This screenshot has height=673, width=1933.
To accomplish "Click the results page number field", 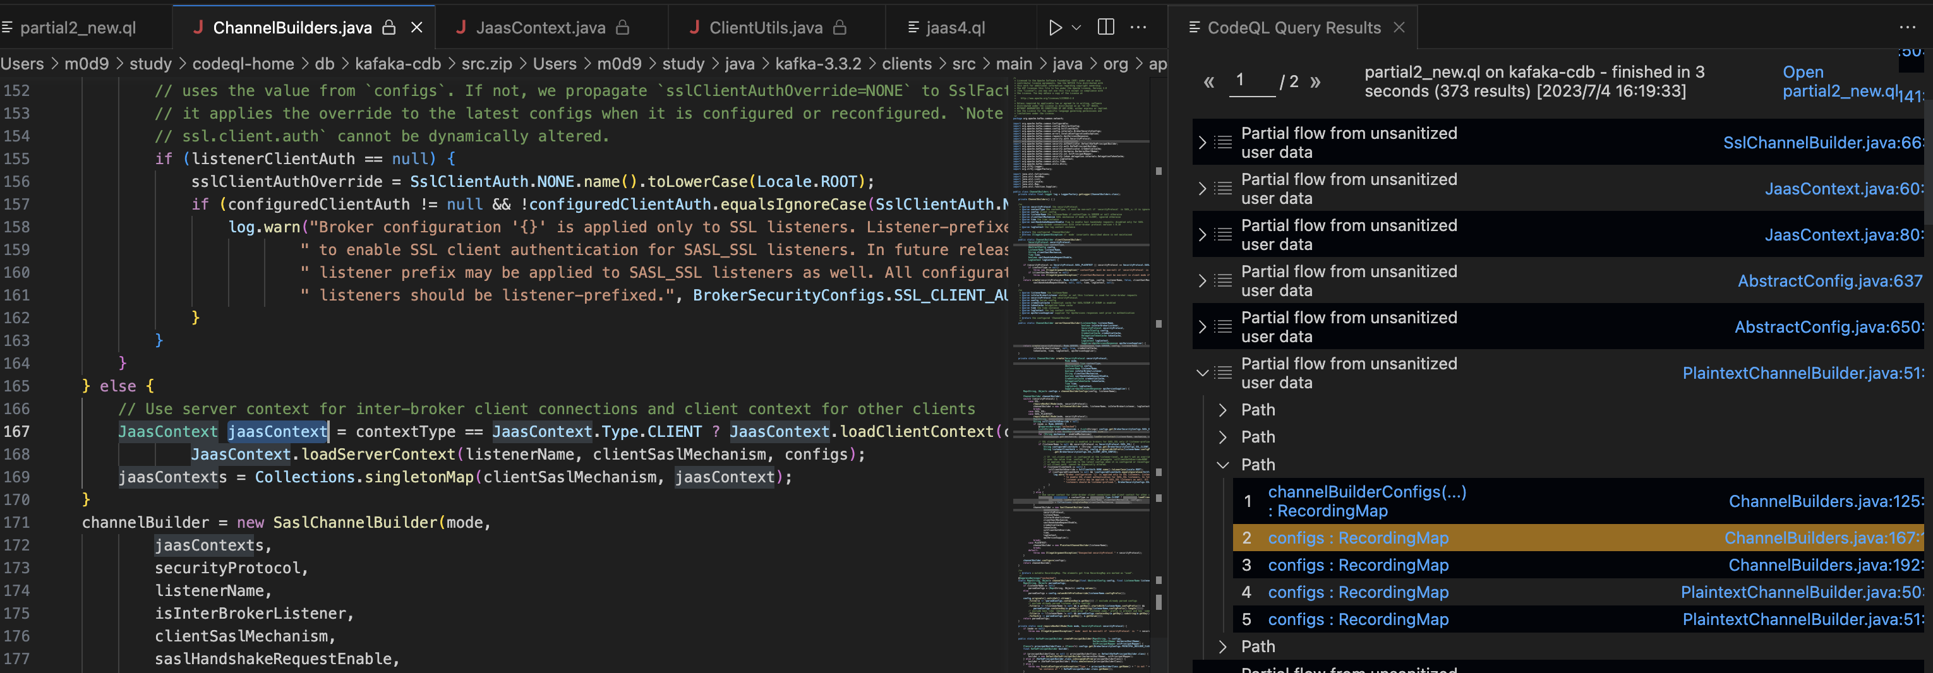I will (1251, 81).
